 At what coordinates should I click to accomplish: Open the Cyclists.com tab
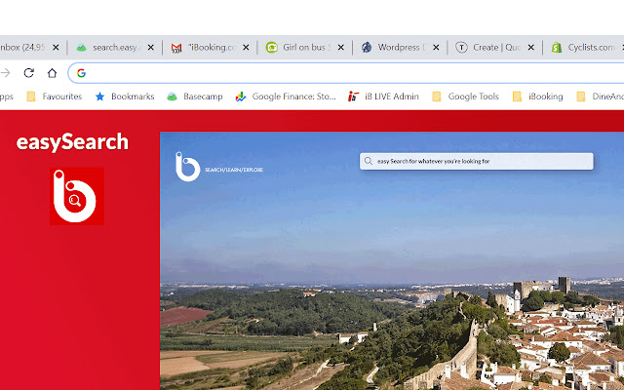pos(585,48)
